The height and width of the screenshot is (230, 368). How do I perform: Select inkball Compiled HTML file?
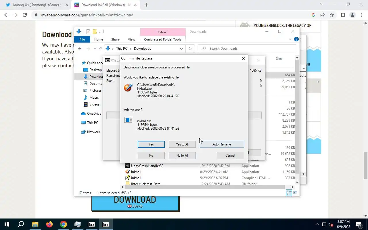point(210,178)
